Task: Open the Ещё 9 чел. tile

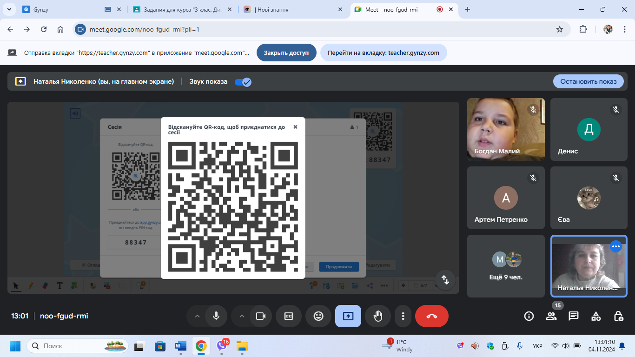Action: pyautogui.click(x=506, y=266)
